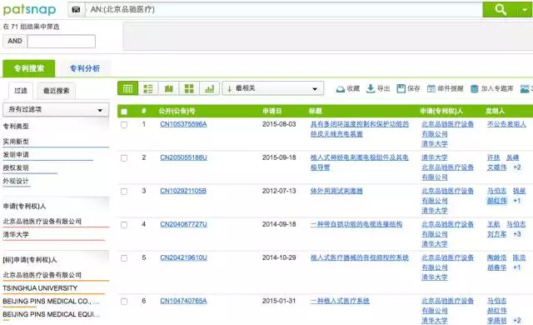
Task: Click the AND operator button
Action: click(15, 41)
